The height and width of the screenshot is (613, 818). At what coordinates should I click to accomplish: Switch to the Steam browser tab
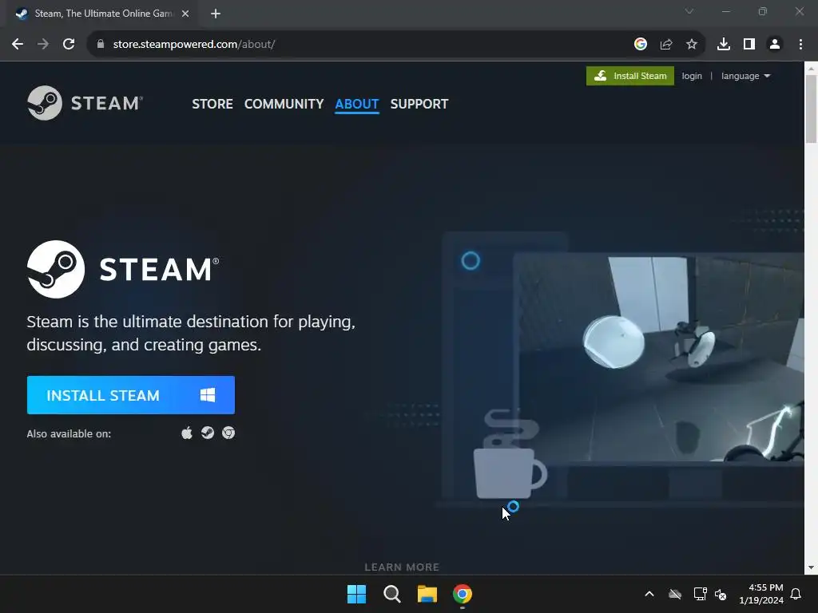coord(101,14)
